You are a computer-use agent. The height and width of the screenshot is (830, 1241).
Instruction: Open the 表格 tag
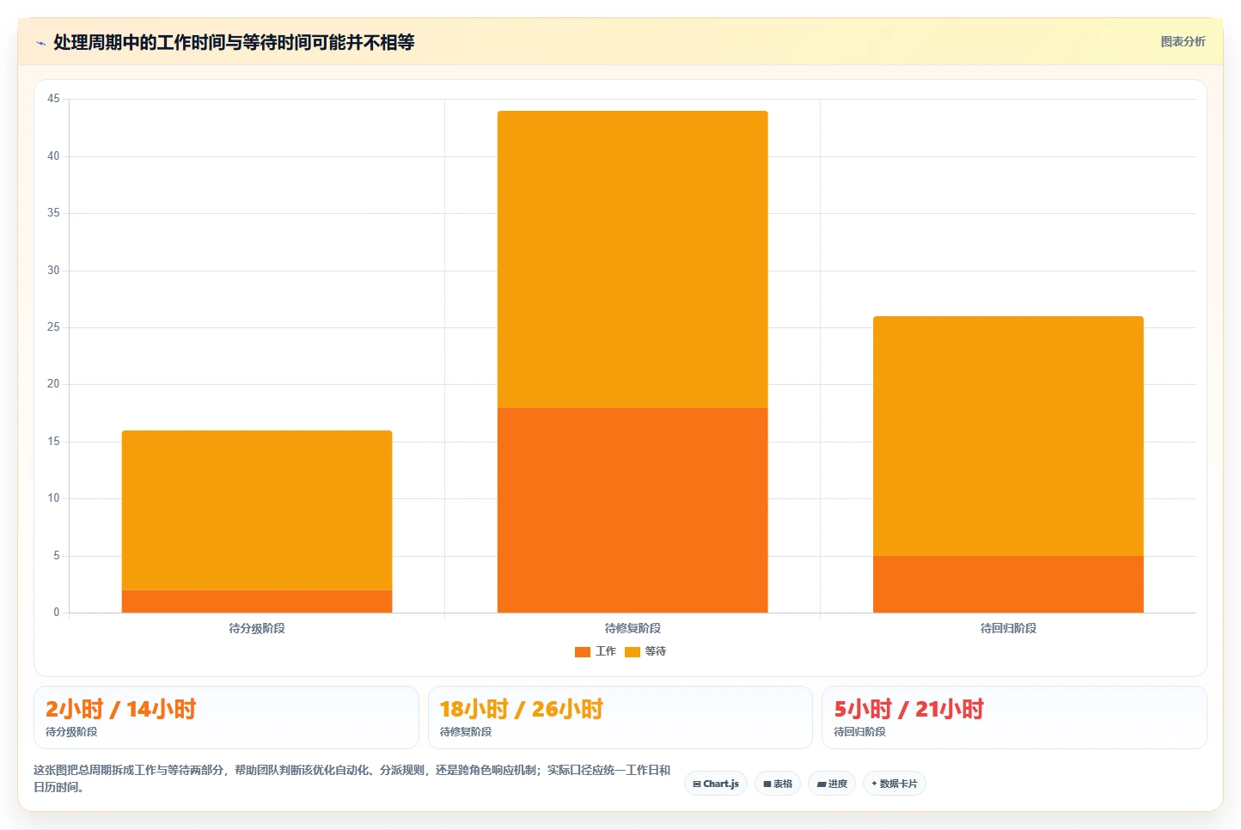tap(778, 784)
